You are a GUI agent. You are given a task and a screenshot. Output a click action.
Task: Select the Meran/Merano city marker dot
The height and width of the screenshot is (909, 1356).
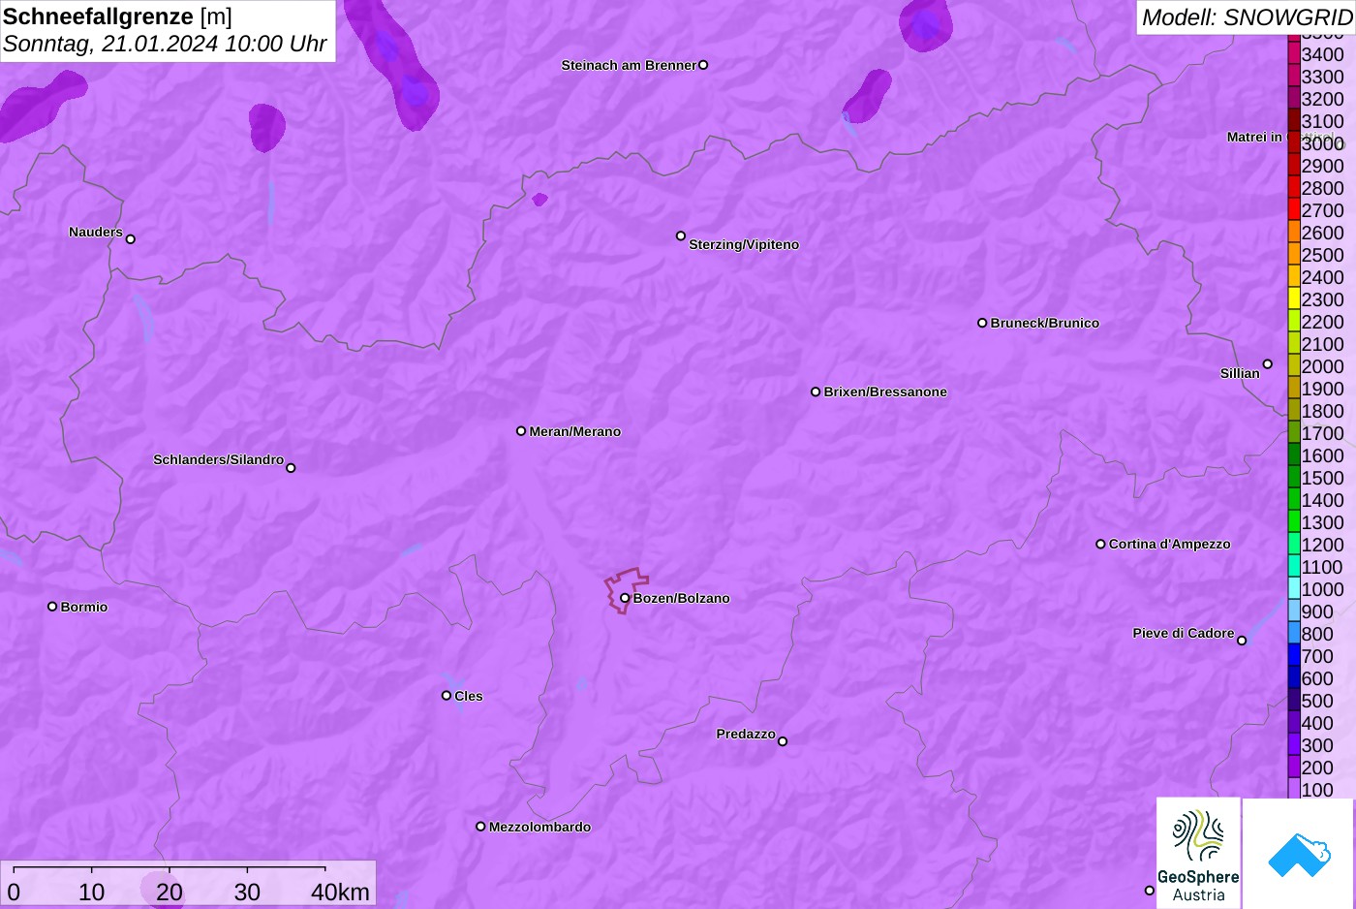pos(521,431)
